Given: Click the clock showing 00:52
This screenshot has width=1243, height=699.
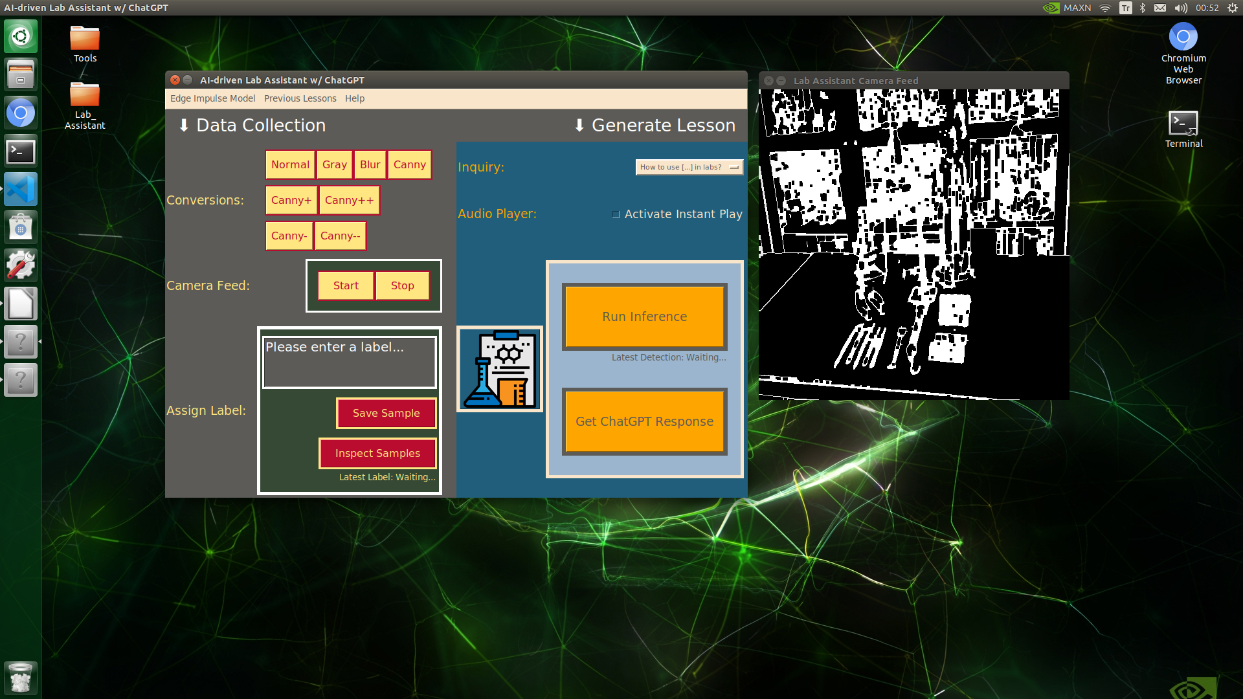Looking at the screenshot, I should 1207,8.
